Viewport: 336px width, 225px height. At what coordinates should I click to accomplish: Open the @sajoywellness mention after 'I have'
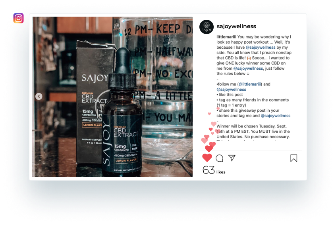point(261,47)
